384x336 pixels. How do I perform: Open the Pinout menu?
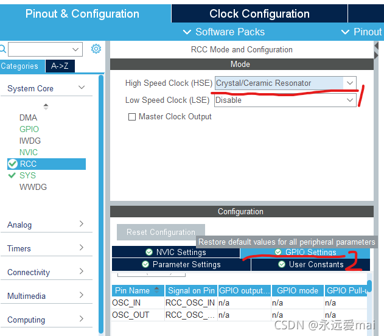pos(361,32)
